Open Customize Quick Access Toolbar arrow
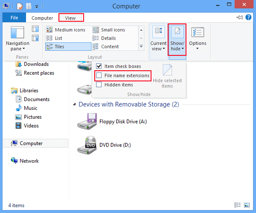The height and width of the screenshot is (213, 256). coord(37,7)
